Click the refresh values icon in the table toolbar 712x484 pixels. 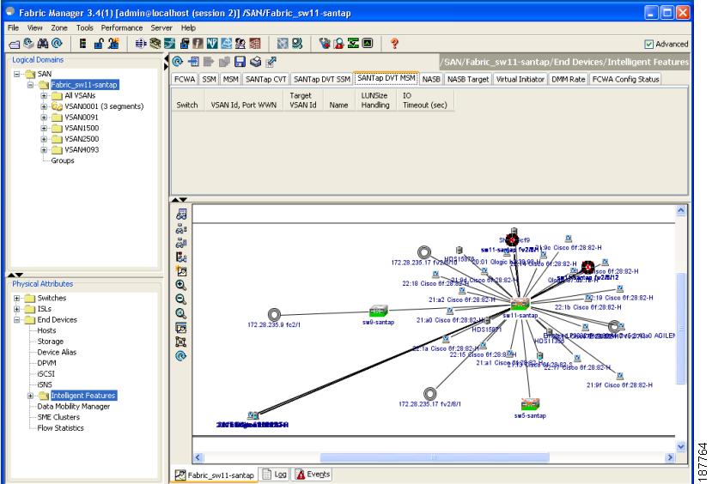178,62
